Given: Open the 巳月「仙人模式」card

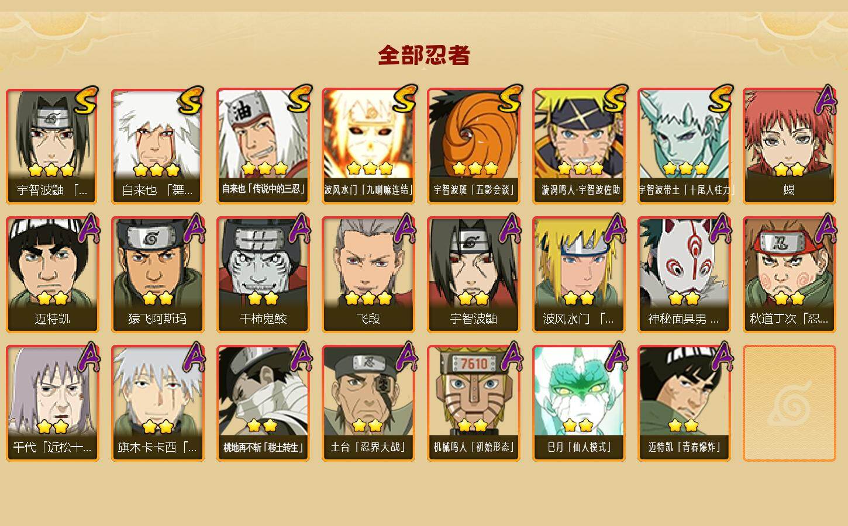Looking at the screenshot, I should [578, 403].
